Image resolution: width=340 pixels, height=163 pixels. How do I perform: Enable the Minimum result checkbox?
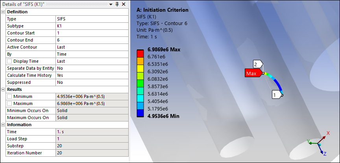click(x=10, y=96)
